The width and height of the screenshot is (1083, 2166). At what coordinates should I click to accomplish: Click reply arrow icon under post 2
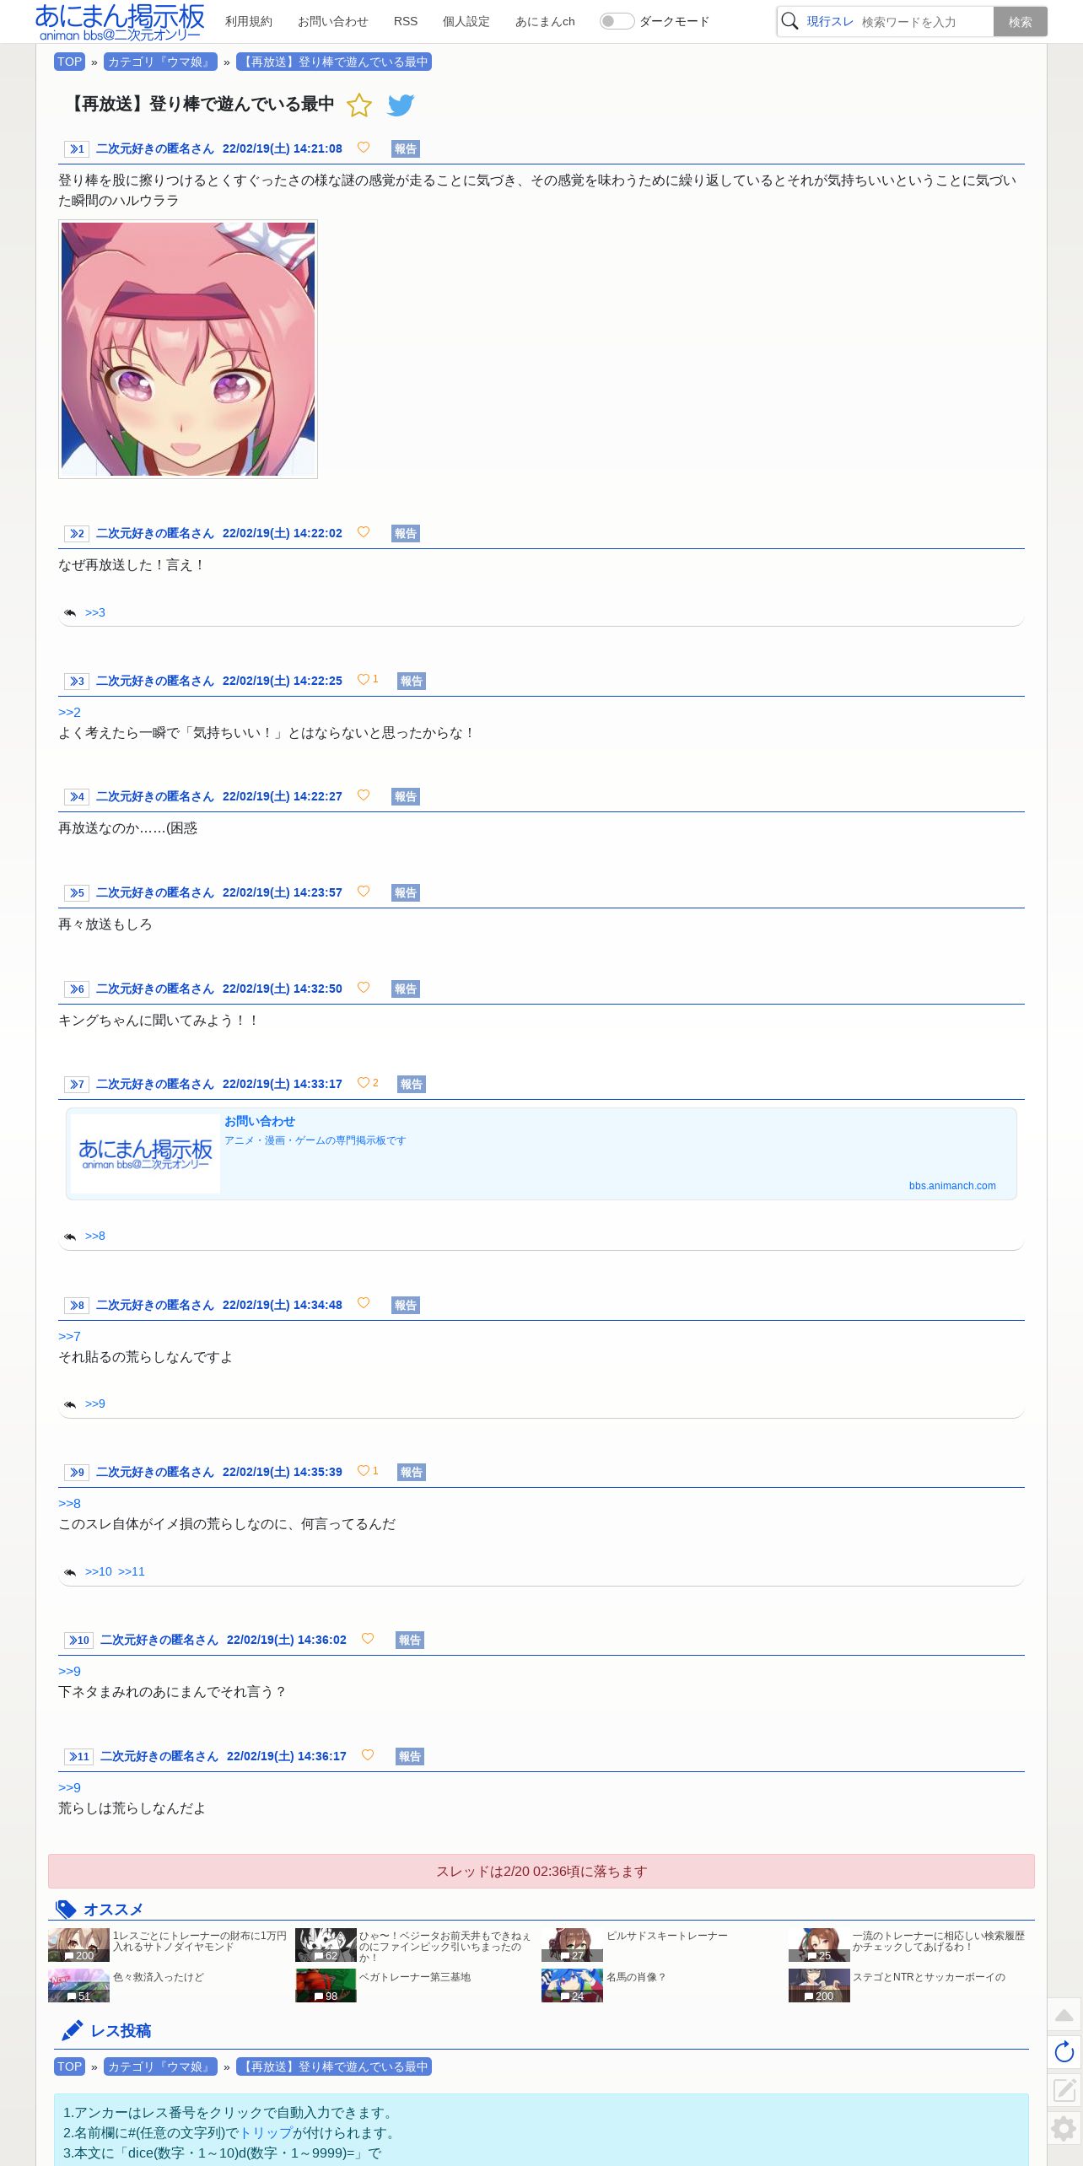pyautogui.click(x=70, y=613)
